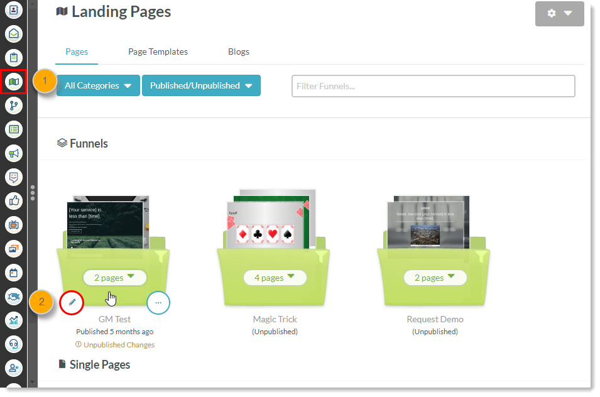
Task: Click the Unpublished Changes warning
Action: click(x=115, y=345)
